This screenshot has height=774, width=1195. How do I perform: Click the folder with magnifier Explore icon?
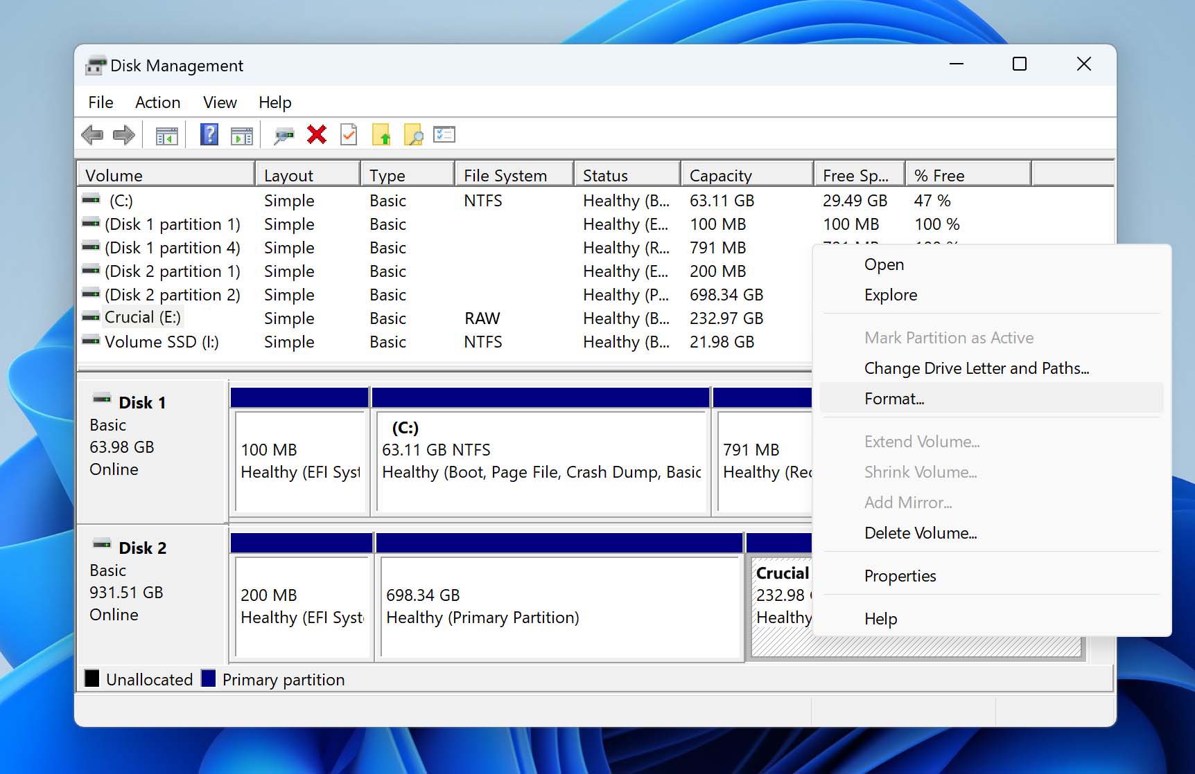[x=413, y=134]
